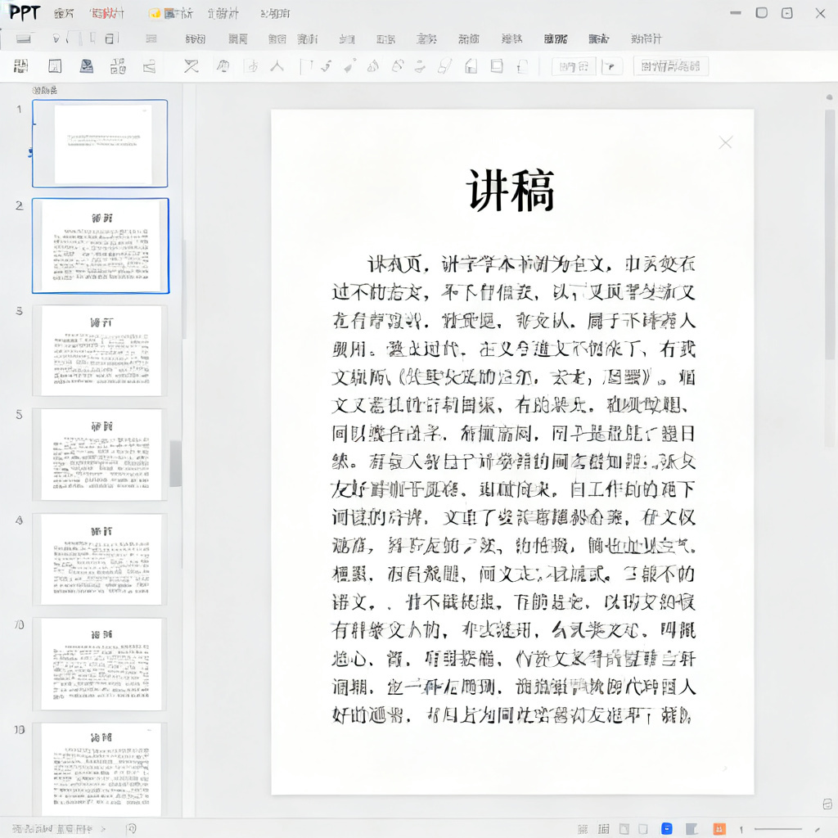
Task: Click the 人-shaped icon in the toolbar
Action: tap(277, 66)
